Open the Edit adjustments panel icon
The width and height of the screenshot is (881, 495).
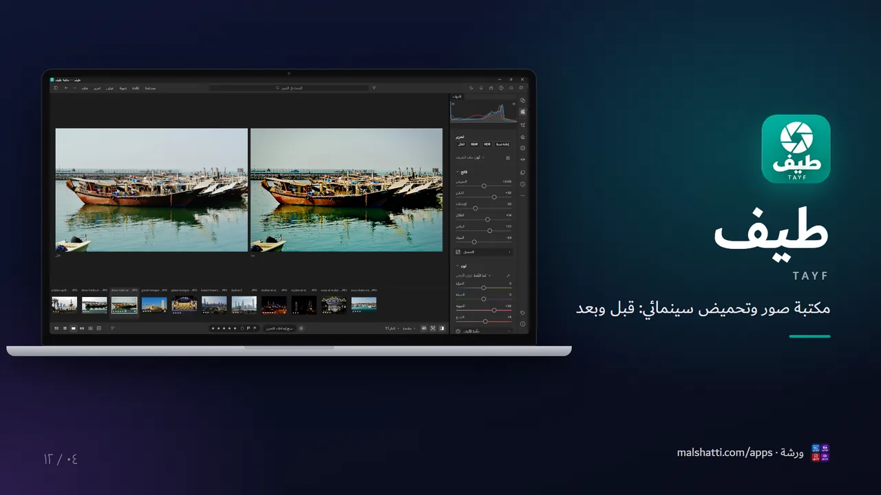click(x=523, y=112)
